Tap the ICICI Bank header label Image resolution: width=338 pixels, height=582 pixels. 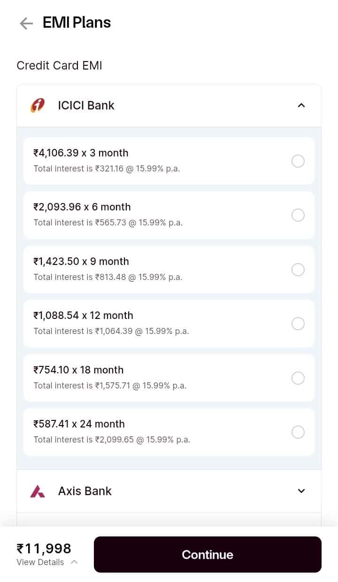coord(86,105)
